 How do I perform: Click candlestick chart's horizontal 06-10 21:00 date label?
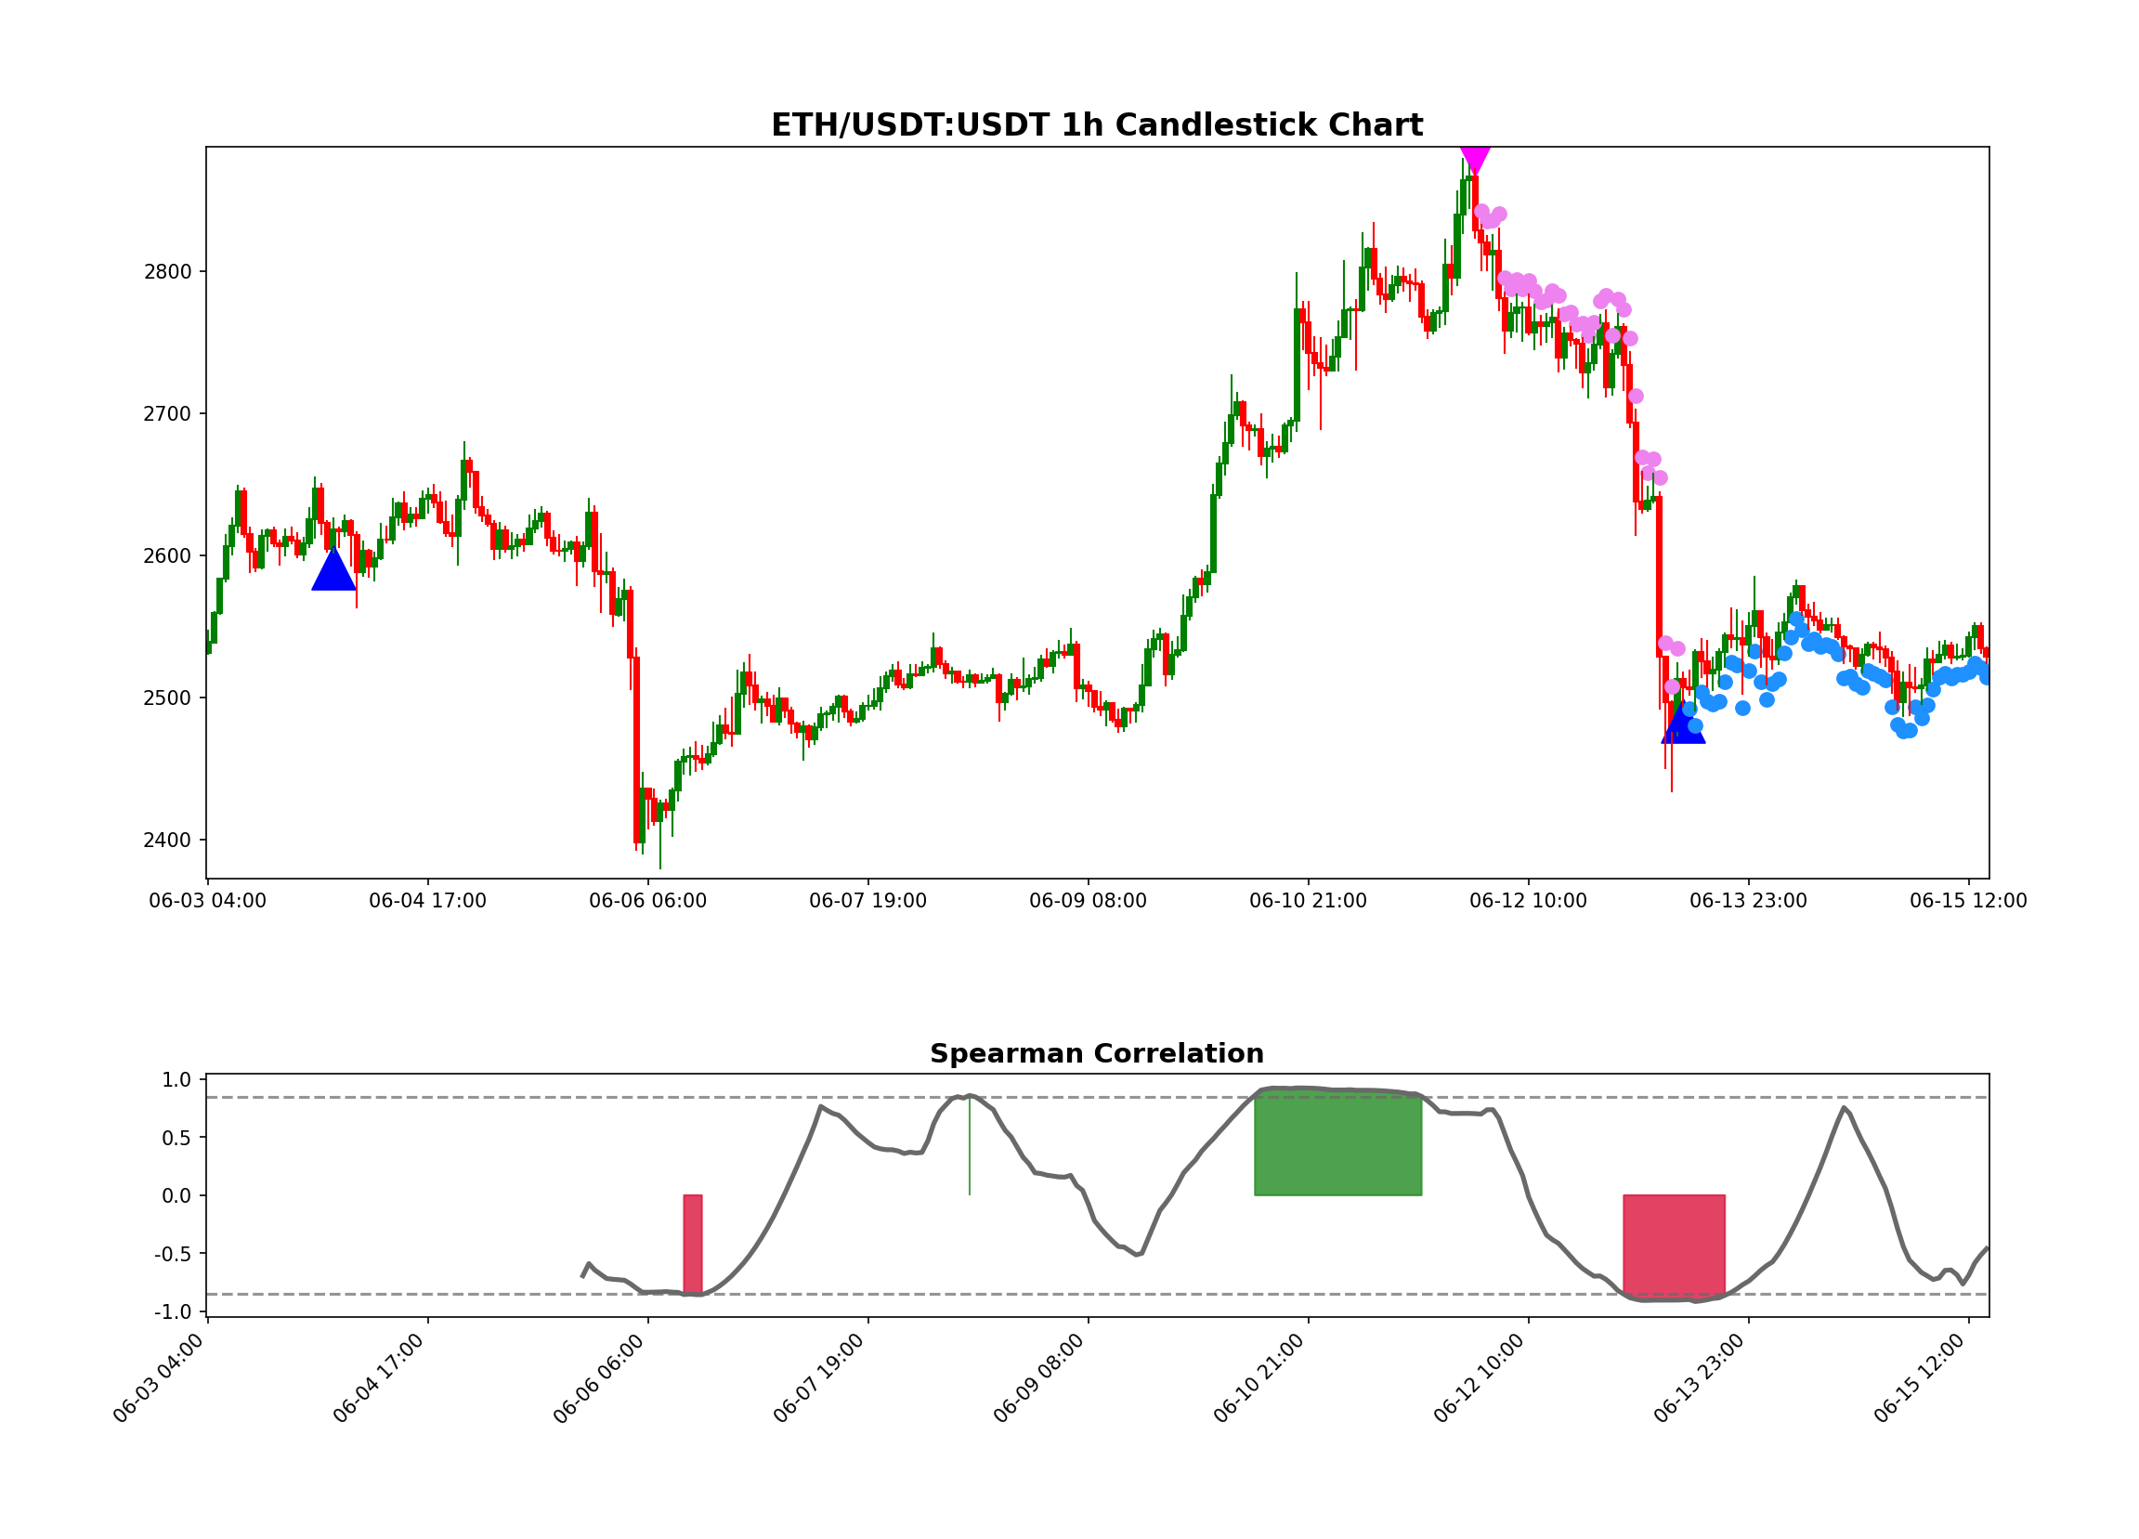[x=1308, y=902]
